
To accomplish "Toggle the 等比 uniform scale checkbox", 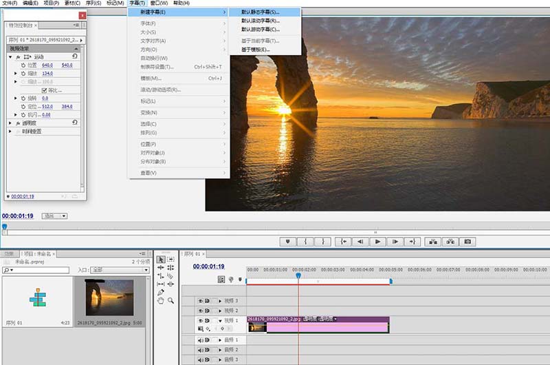I will click(44, 90).
